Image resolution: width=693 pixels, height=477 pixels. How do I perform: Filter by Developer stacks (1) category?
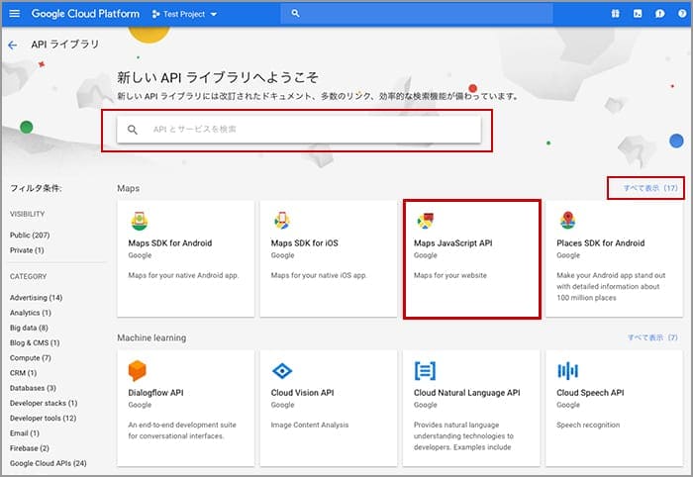(44, 403)
